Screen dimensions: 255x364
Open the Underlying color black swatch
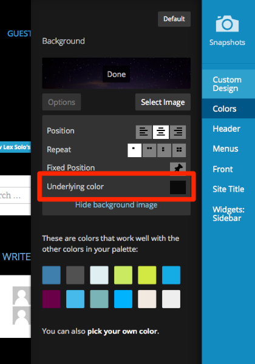pos(178,187)
